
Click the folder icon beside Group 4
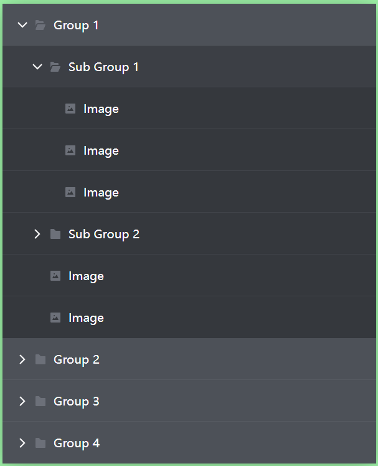point(40,443)
